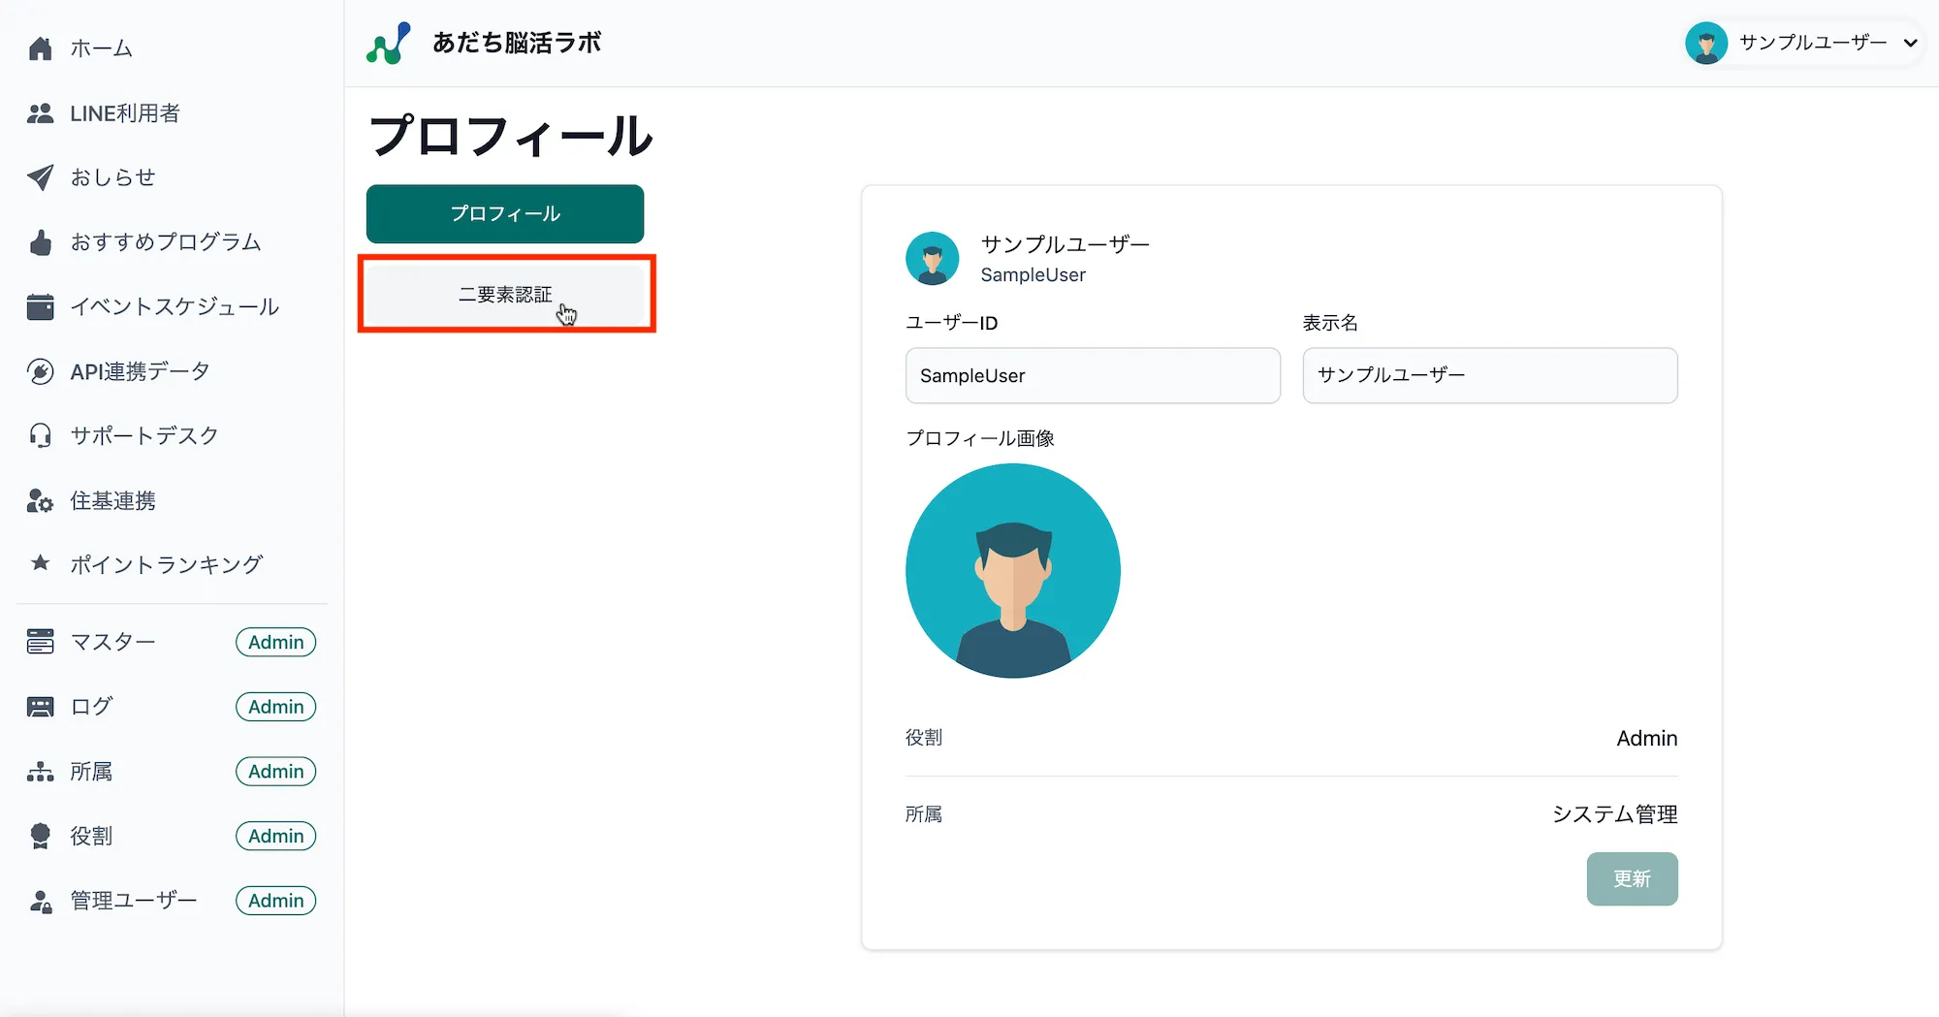Click the プロフィール画像 label
Viewport: 1939px width, 1017px height.
[x=979, y=438]
